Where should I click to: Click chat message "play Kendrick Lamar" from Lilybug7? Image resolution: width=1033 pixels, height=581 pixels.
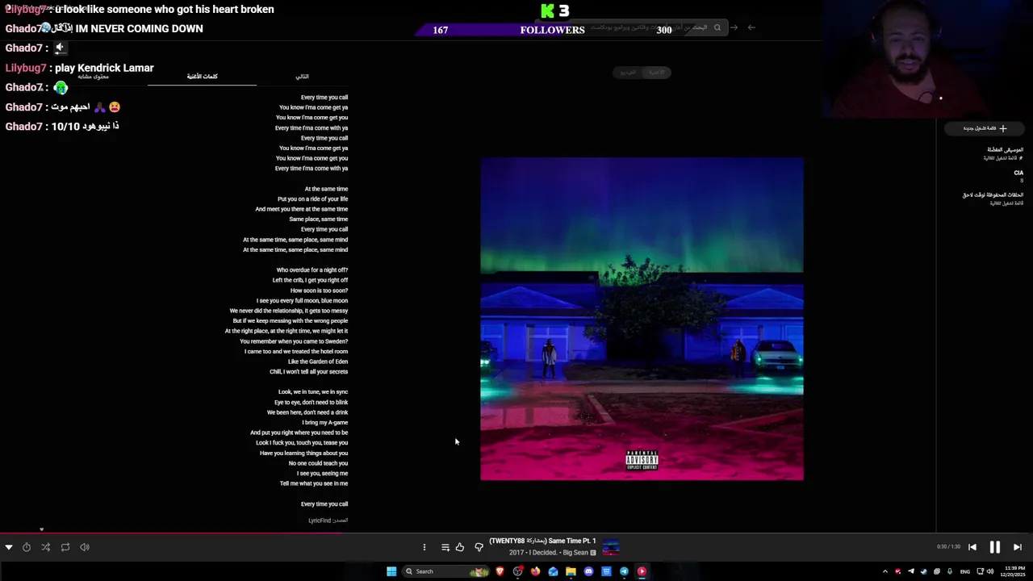pyautogui.click(x=104, y=68)
